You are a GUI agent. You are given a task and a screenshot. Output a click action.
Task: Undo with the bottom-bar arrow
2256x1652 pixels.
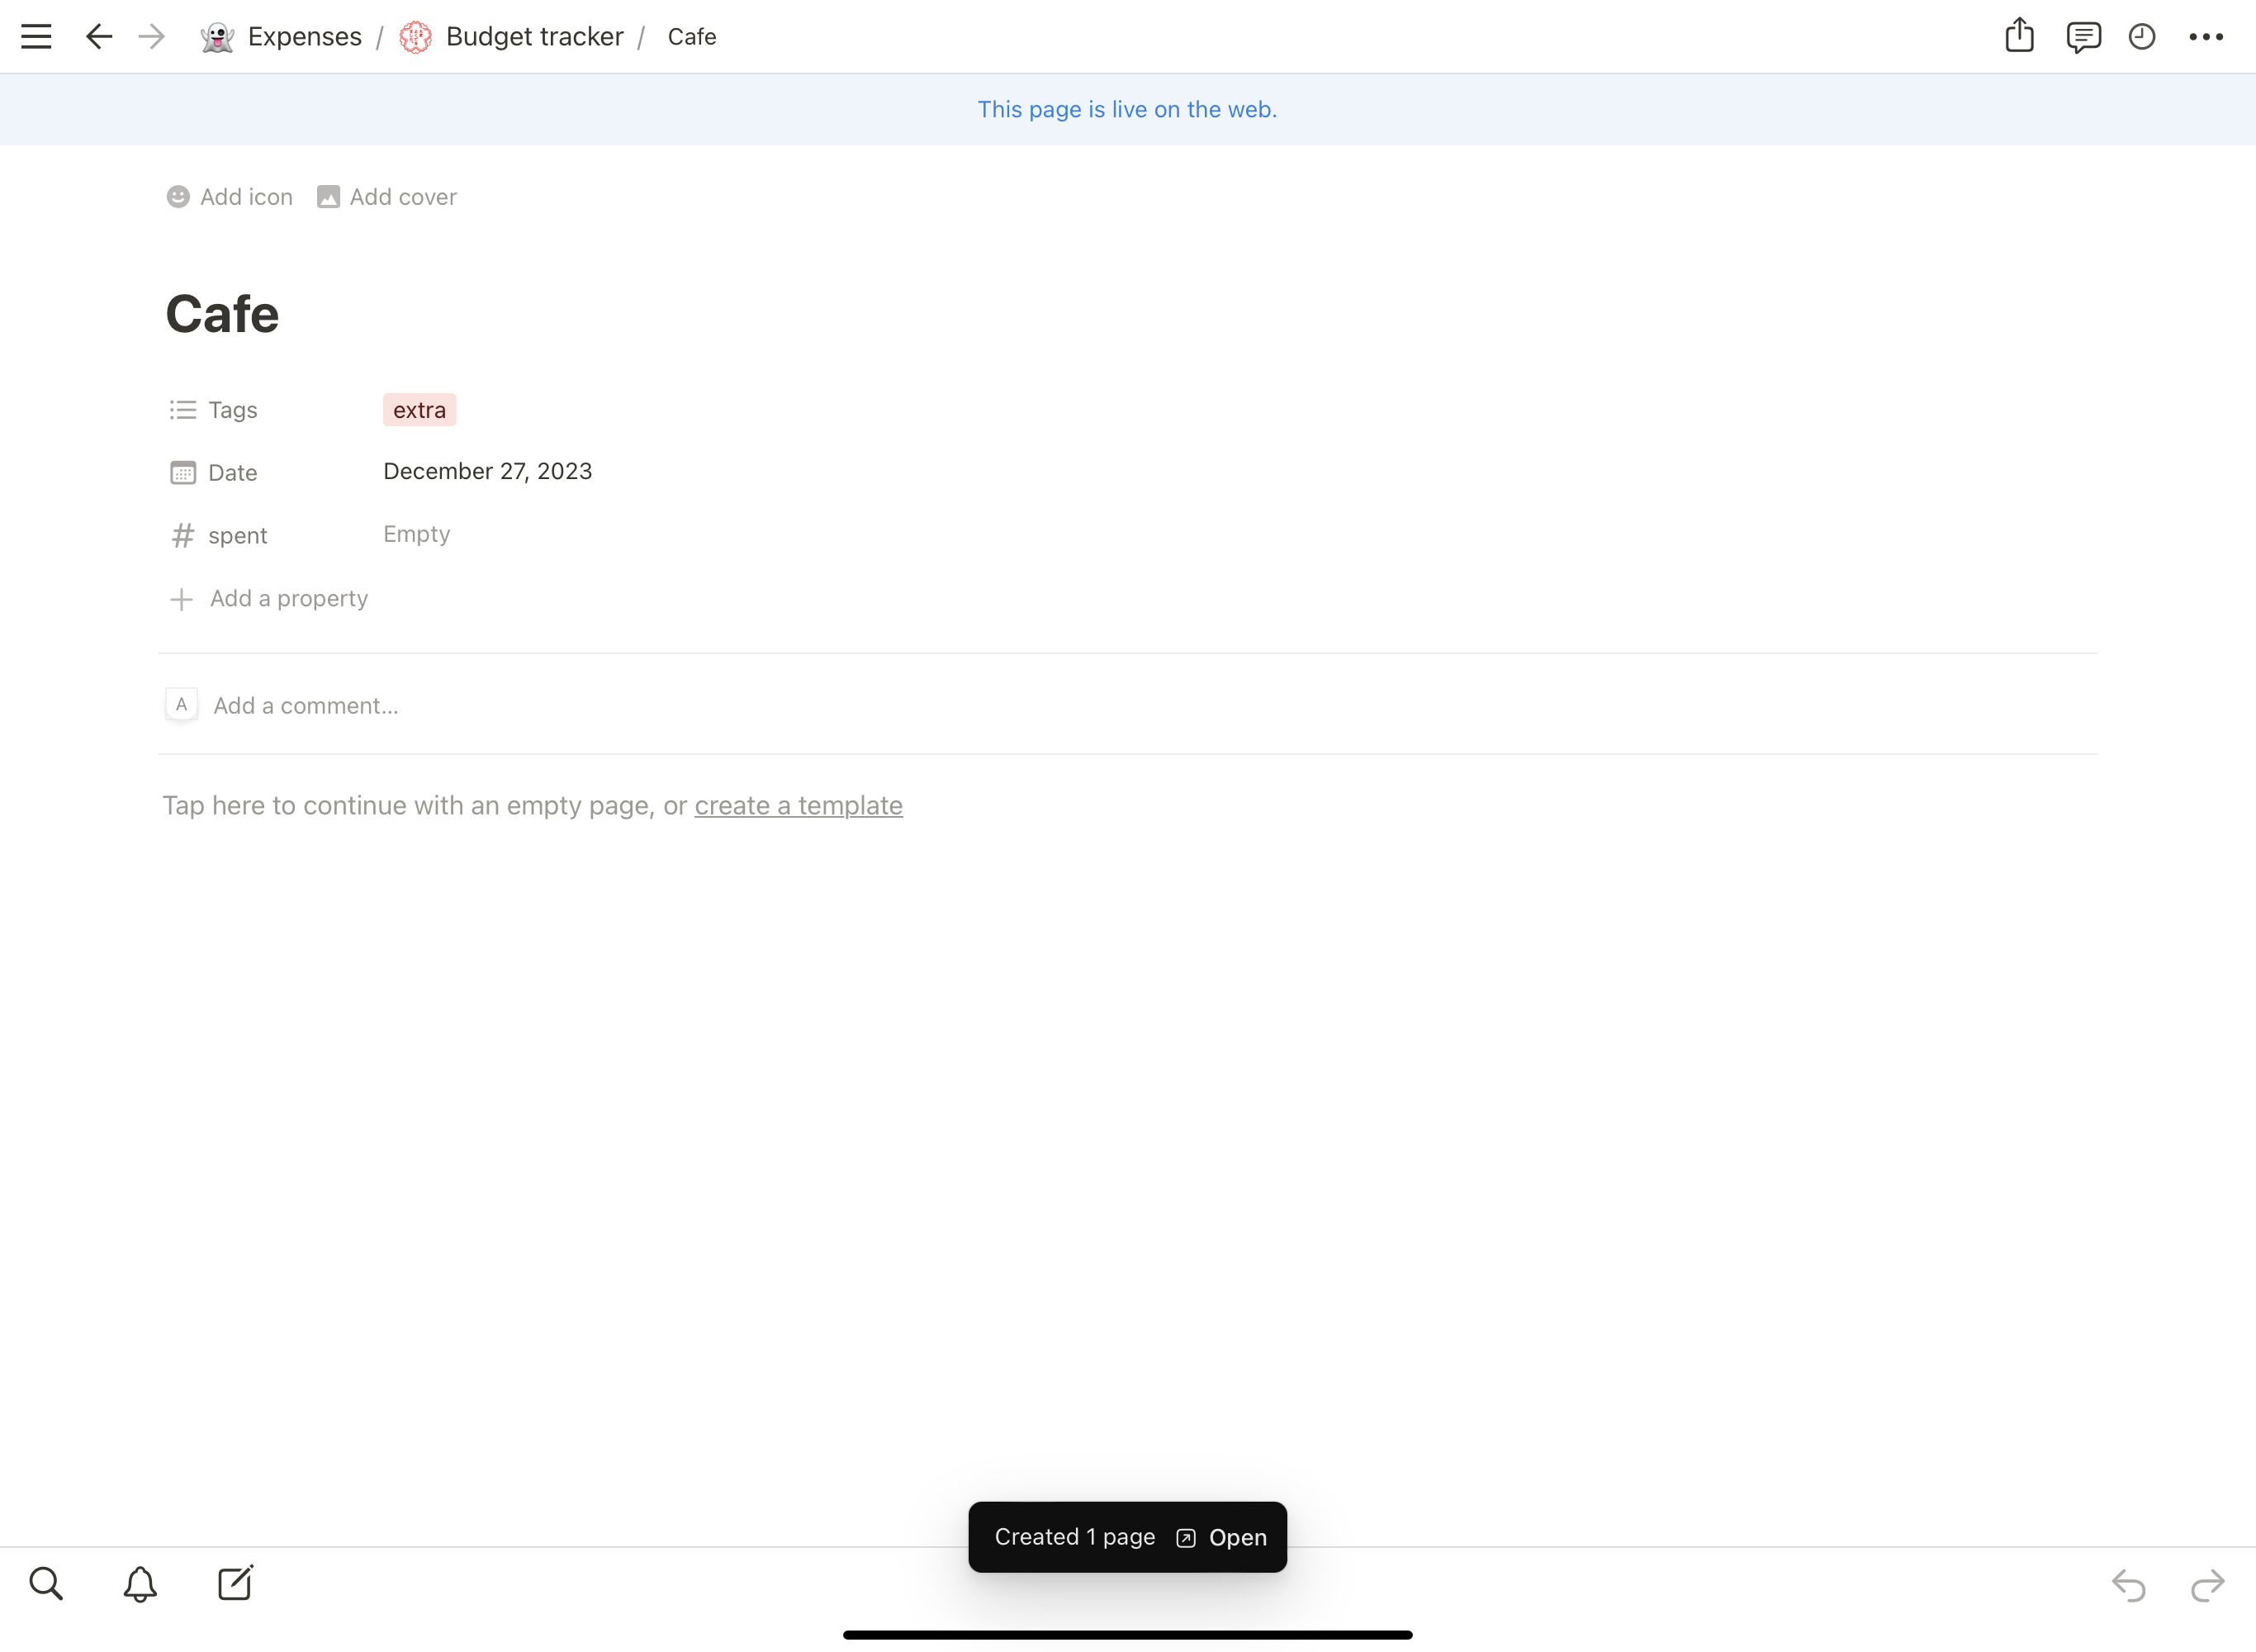tap(2129, 1586)
